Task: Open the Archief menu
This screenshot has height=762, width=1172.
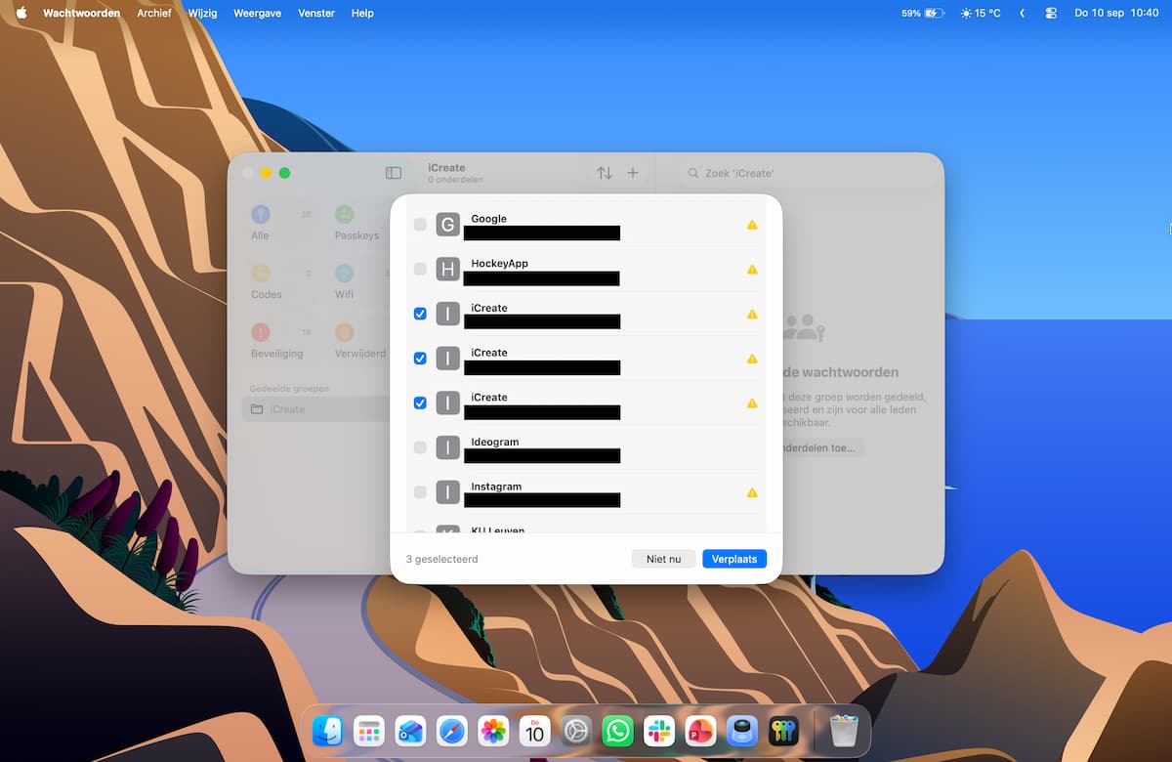Action: (154, 13)
